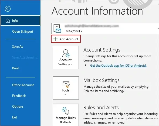Screen dimensions: 159x126
Task: Click the account mailbox envelope icon
Action: [x=57, y=29]
